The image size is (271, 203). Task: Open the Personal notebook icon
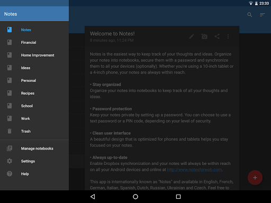pyautogui.click(x=10, y=80)
